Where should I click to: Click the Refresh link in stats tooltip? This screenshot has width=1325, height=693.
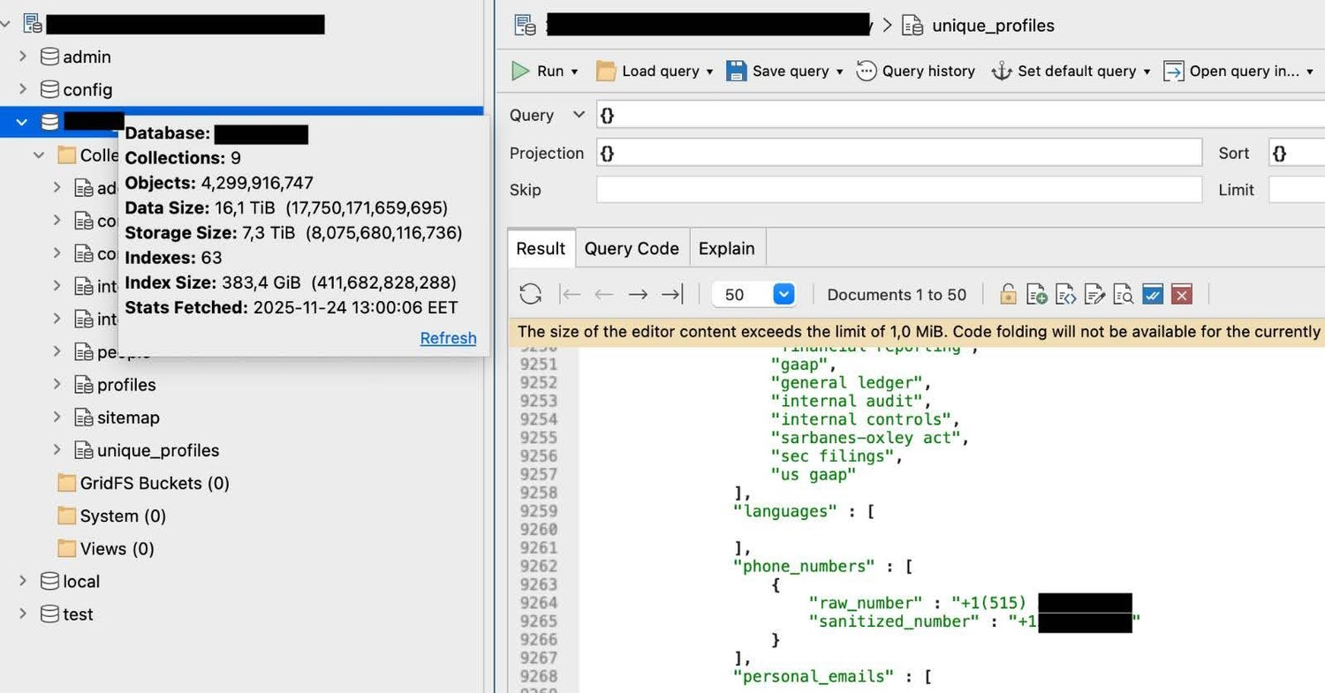(448, 338)
